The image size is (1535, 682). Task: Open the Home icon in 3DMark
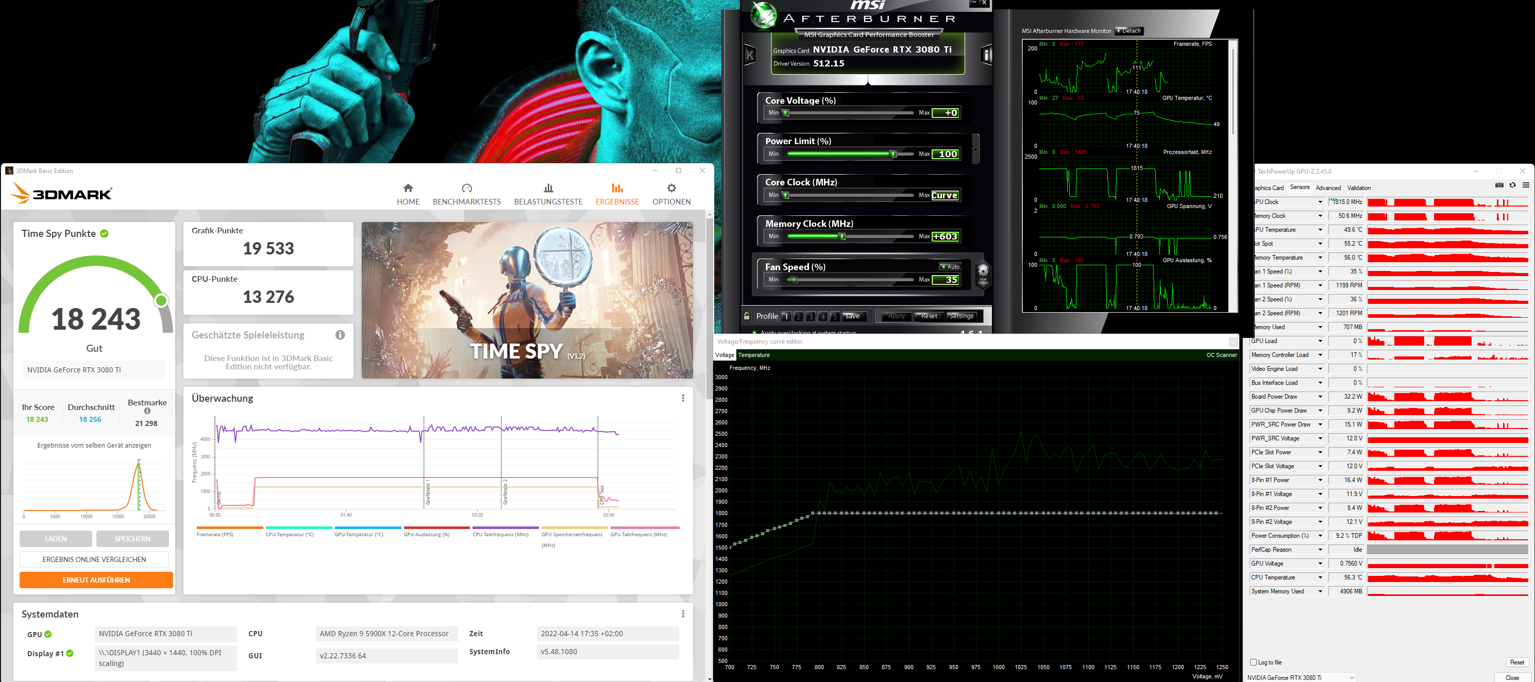click(x=408, y=188)
